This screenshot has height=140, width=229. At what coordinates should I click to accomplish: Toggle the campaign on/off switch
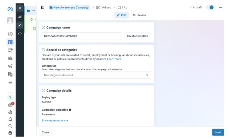click(210, 7)
